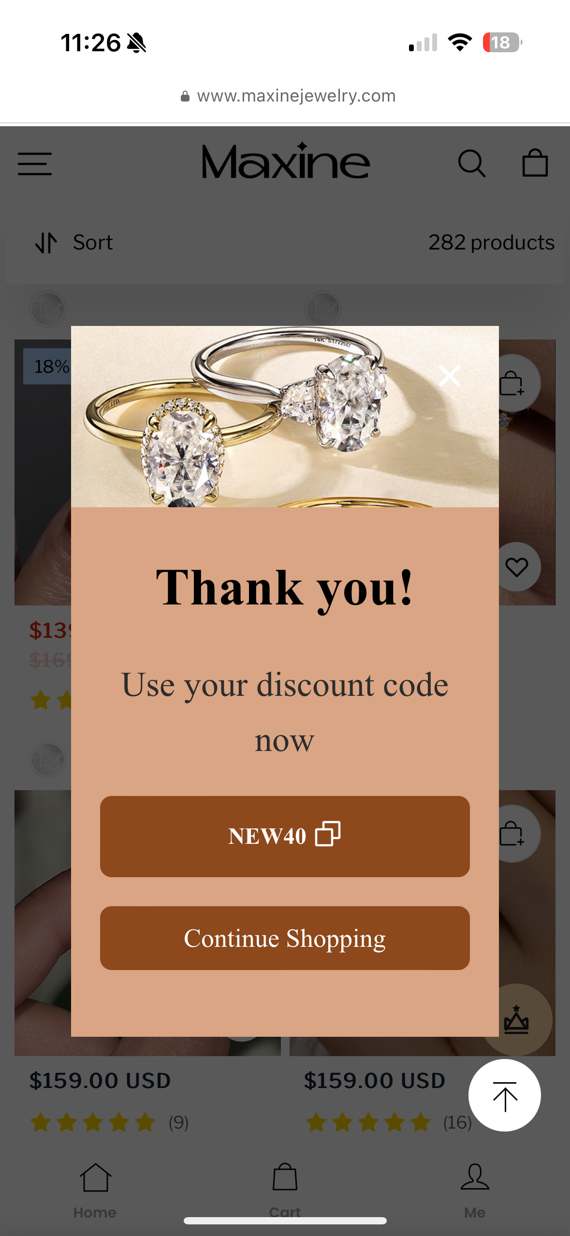Go to the Home tab
The width and height of the screenshot is (570, 1236).
pos(95,1191)
